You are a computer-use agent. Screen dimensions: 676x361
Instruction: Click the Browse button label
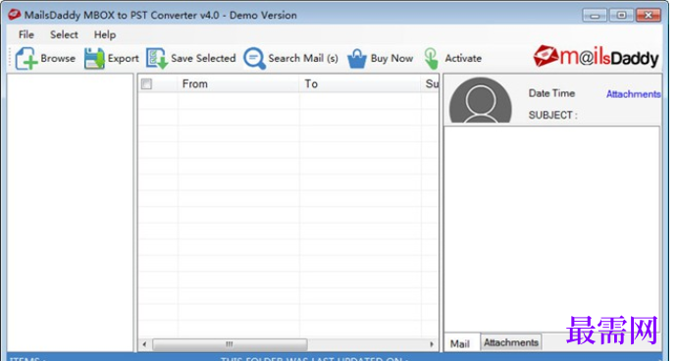pos(58,58)
